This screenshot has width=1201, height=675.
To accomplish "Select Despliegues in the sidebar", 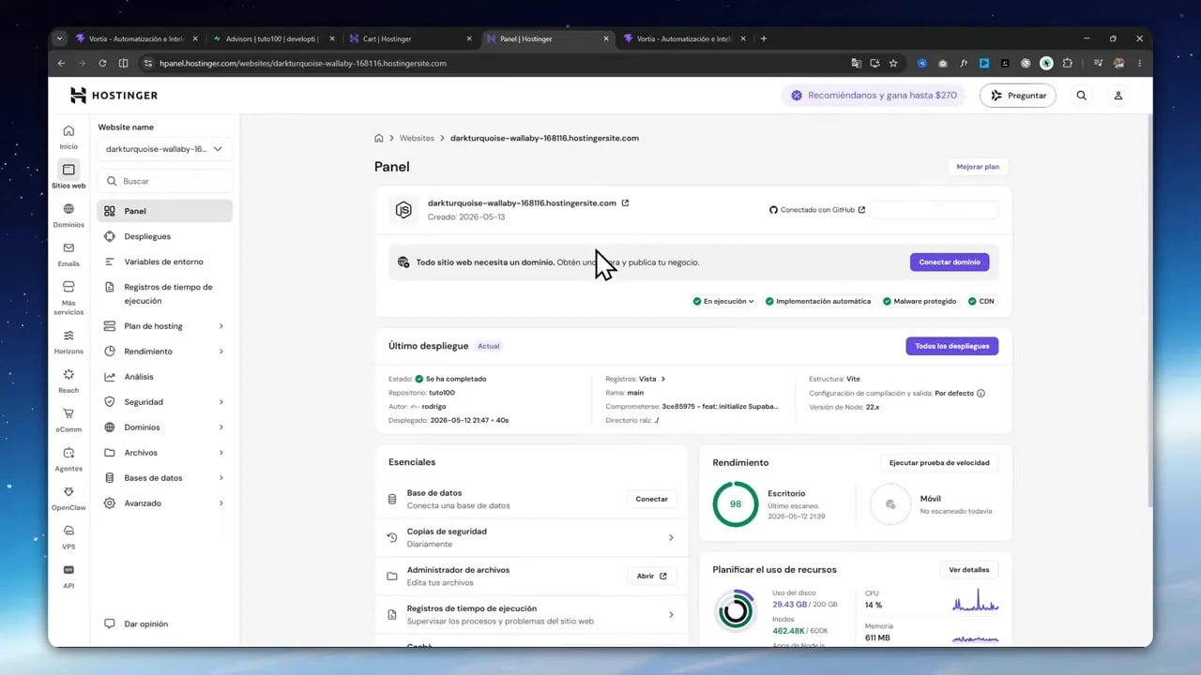I will [x=164, y=236].
